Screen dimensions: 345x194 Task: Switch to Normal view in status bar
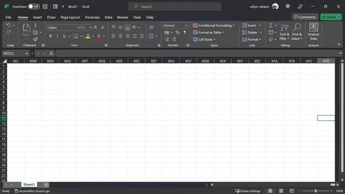pos(270,191)
